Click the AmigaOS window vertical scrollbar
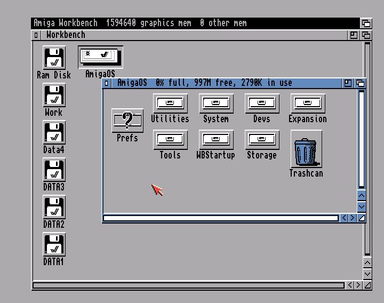This screenshot has width=384, height=303. point(362,138)
